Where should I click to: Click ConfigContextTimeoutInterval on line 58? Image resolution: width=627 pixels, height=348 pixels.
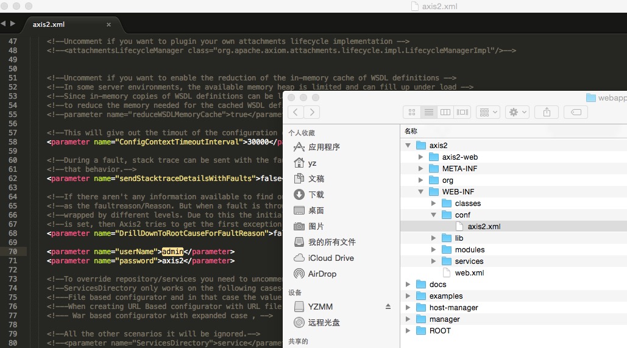179,142
